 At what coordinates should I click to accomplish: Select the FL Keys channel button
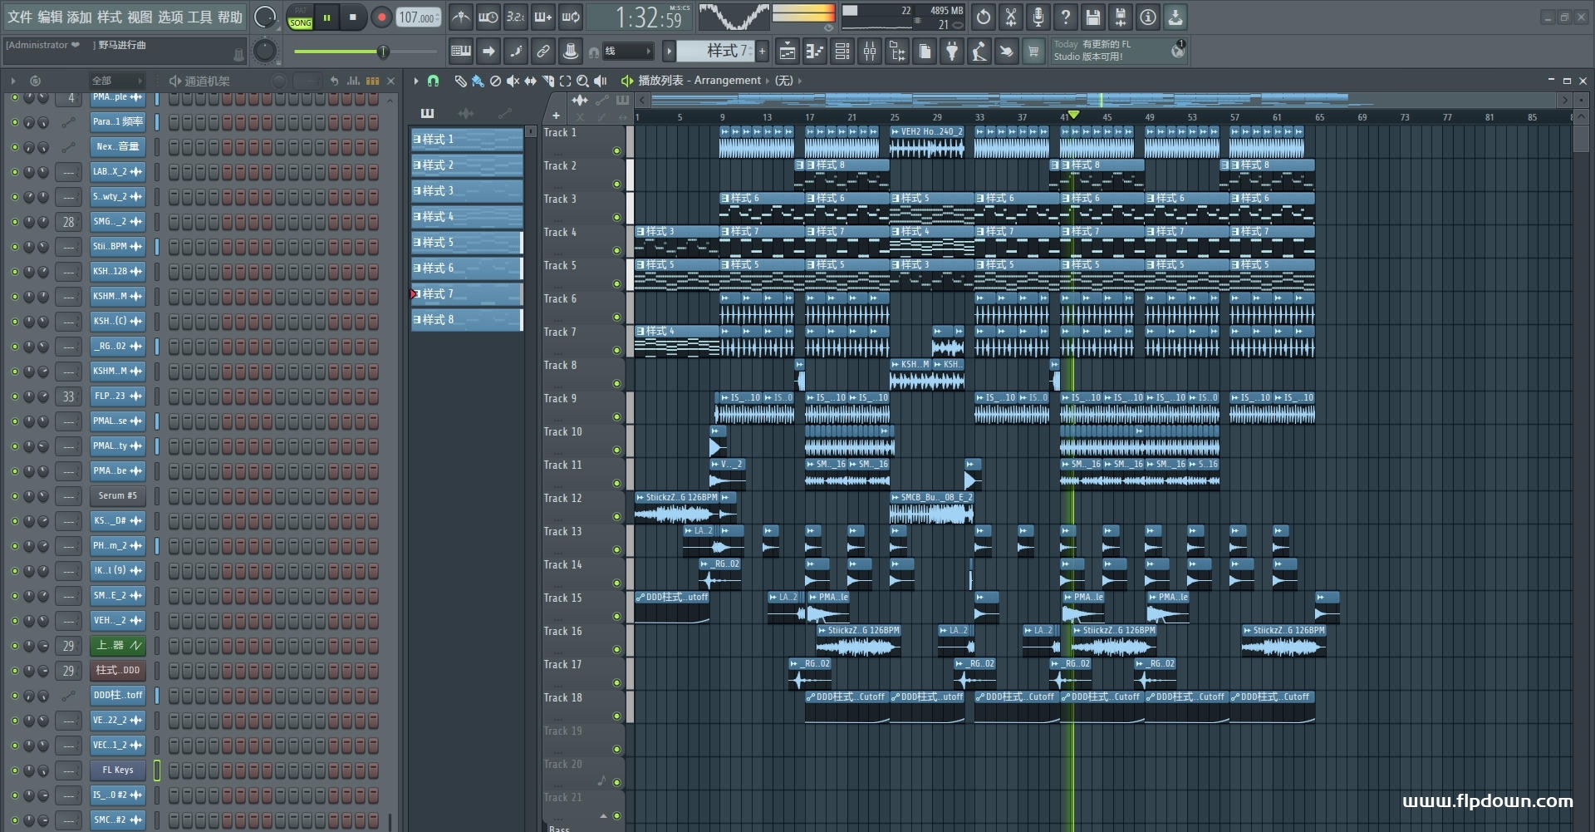pyautogui.click(x=117, y=770)
